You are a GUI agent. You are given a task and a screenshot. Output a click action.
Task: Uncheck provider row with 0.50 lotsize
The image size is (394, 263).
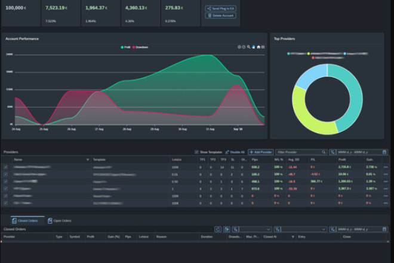click(x=6, y=182)
